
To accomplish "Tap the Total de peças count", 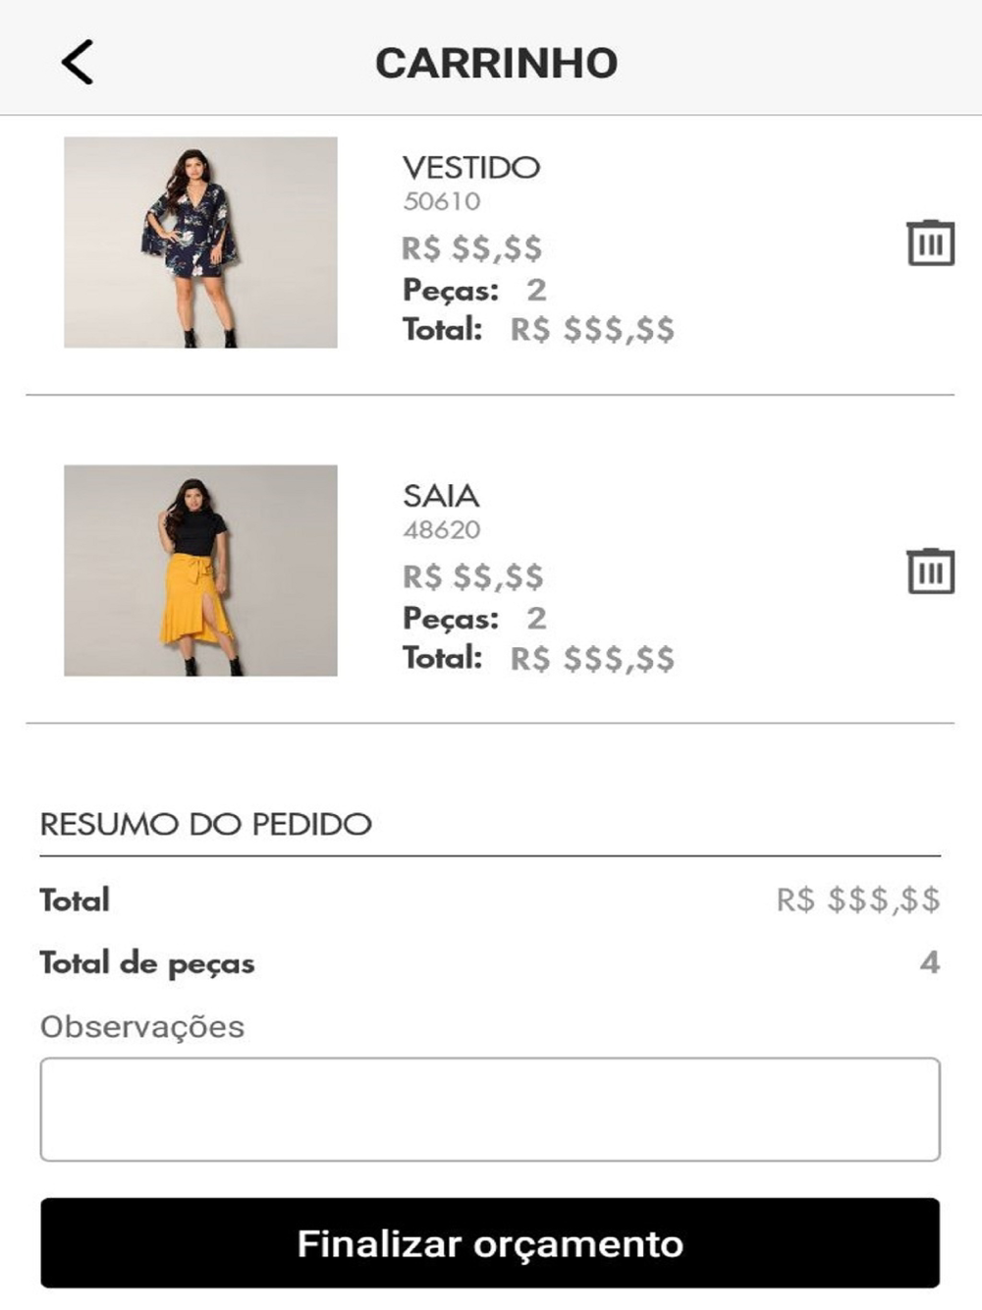I will [x=929, y=962].
